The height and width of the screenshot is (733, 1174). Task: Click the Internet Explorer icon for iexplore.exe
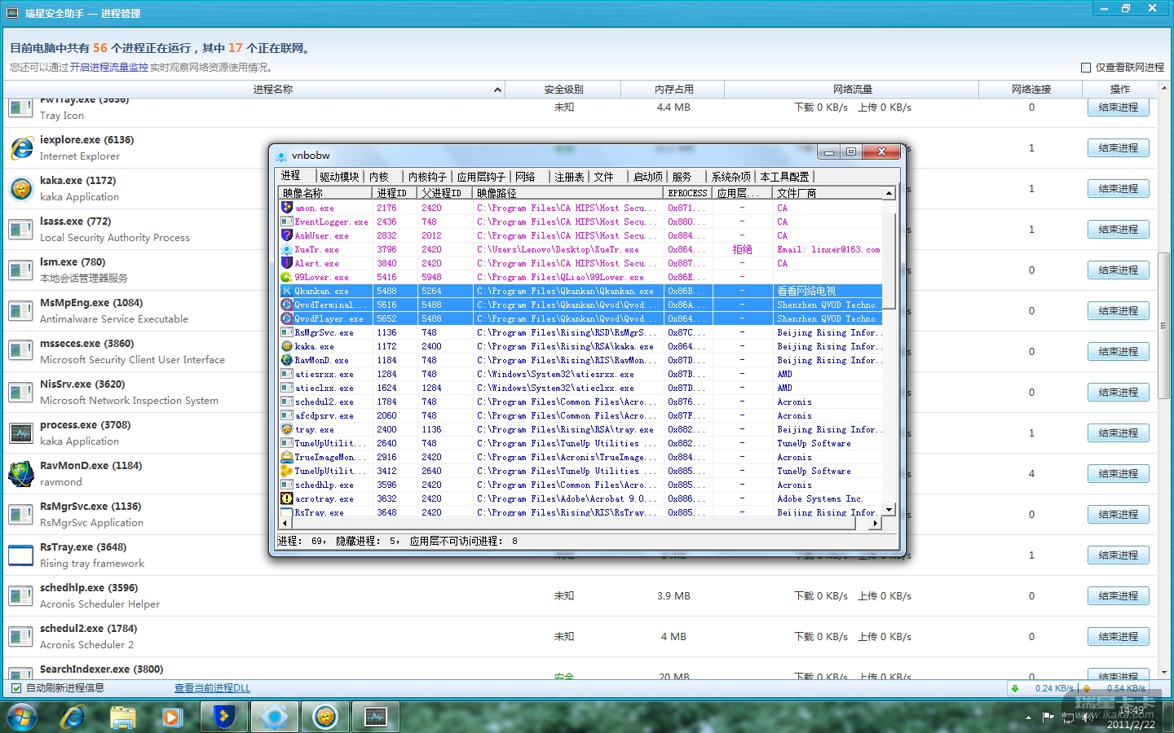coord(21,148)
